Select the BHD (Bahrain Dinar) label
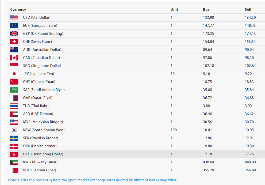Viewport: 265px width, 185px height. coord(40,170)
